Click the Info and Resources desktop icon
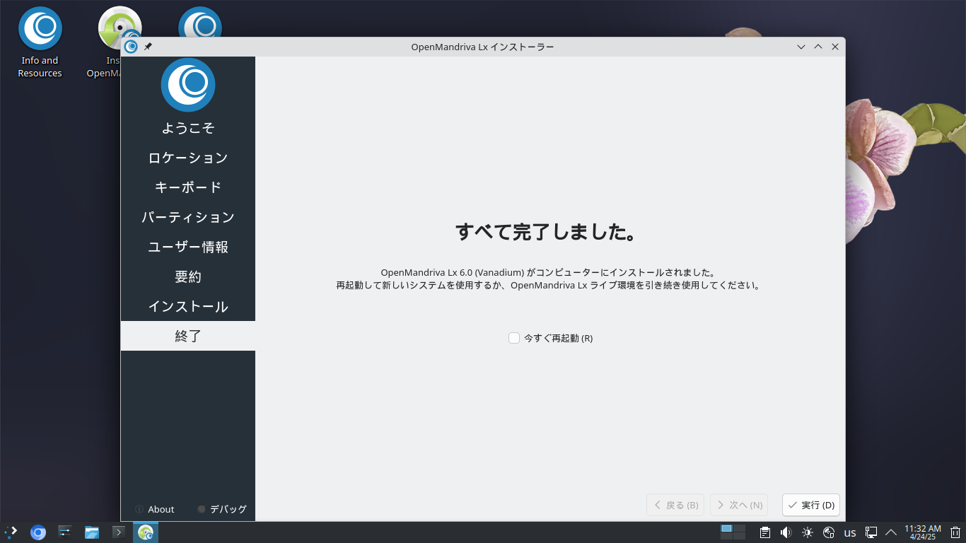Screen dimensions: 966x543 click(x=40, y=43)
